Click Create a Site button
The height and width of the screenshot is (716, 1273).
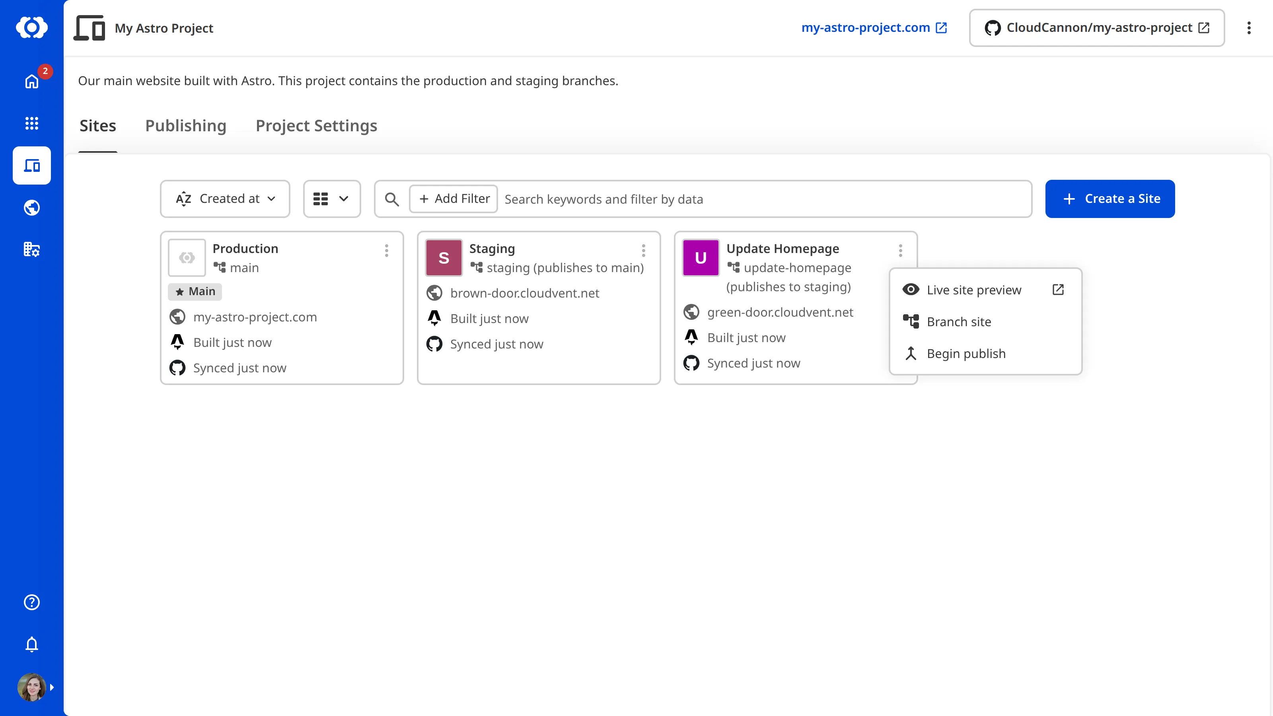pos(1110,198)
